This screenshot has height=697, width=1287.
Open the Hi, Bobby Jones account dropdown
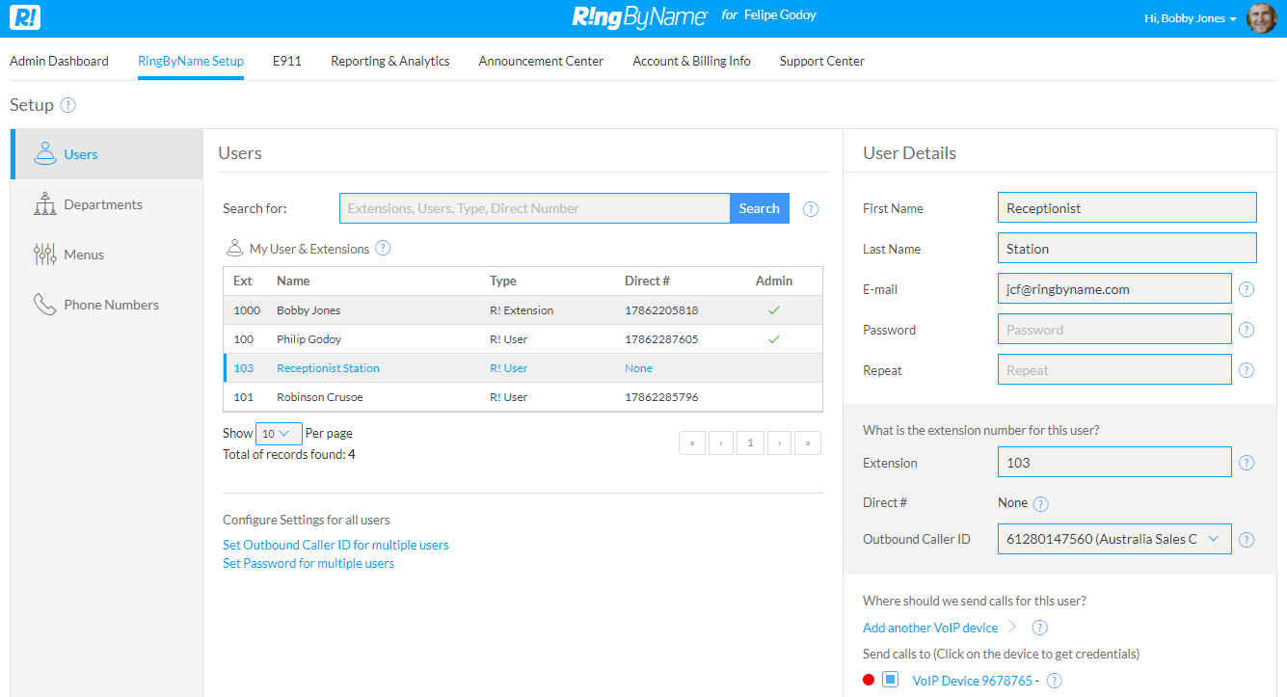click(1191, 18)
